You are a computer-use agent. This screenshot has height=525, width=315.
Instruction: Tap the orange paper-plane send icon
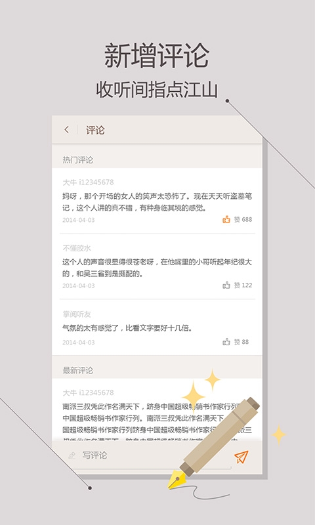tap(241, 457)
